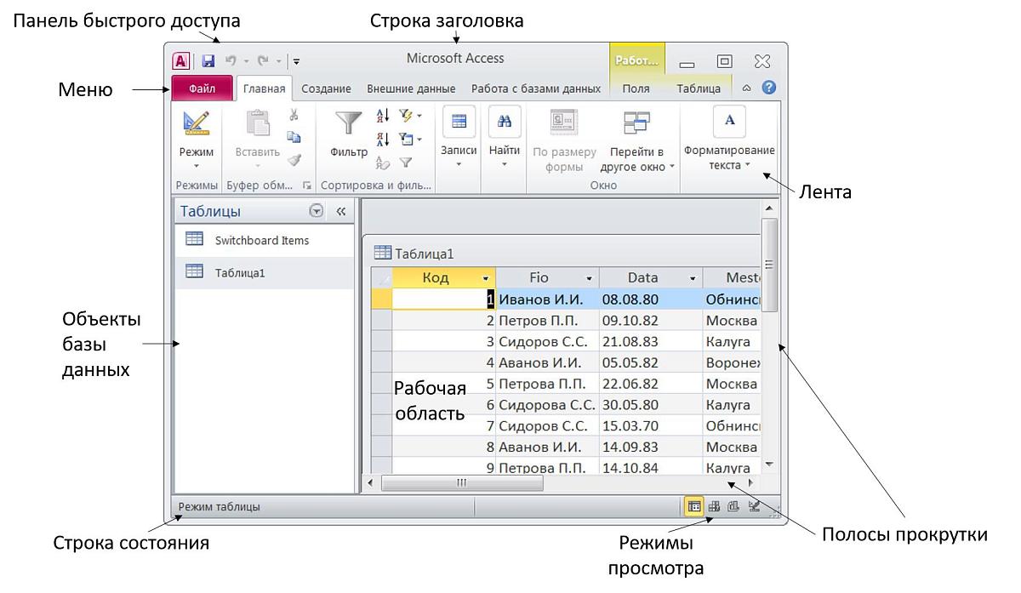
Task: Open the Selection filter lightning-funnel dropdown
Action: tap(410, 116)
